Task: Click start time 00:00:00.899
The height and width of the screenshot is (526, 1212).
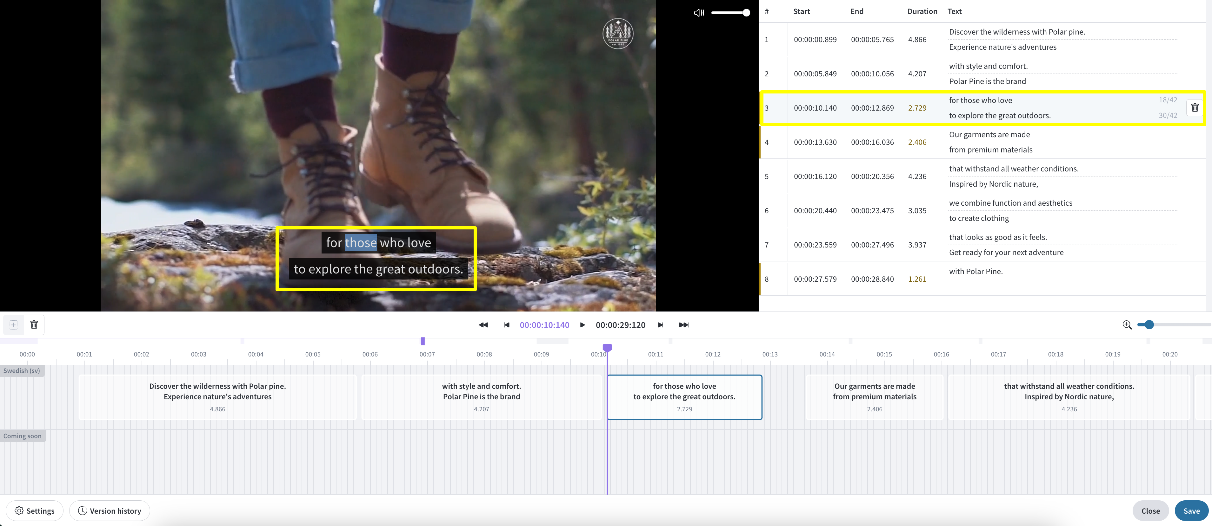Action: point(816,39)
